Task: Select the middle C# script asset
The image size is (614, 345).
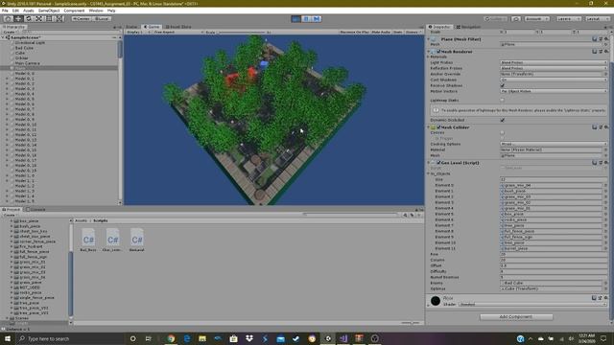Action: [x=112, y=240]
